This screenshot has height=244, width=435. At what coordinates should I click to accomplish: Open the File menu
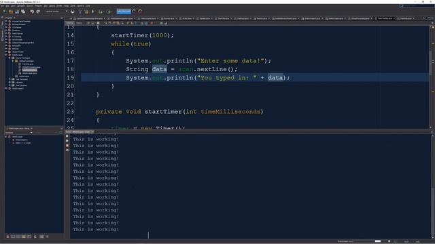(x=3, y=6)
